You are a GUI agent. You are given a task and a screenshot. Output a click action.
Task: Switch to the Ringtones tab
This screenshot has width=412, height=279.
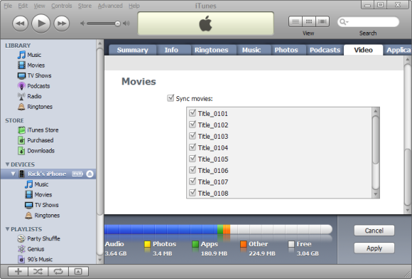(x=211, y=50)
